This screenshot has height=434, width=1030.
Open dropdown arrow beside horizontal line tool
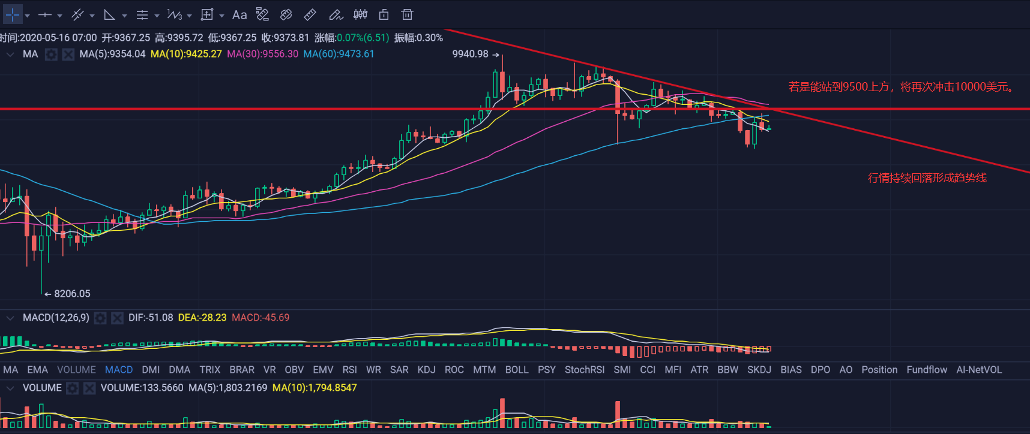tap(60, 16)
